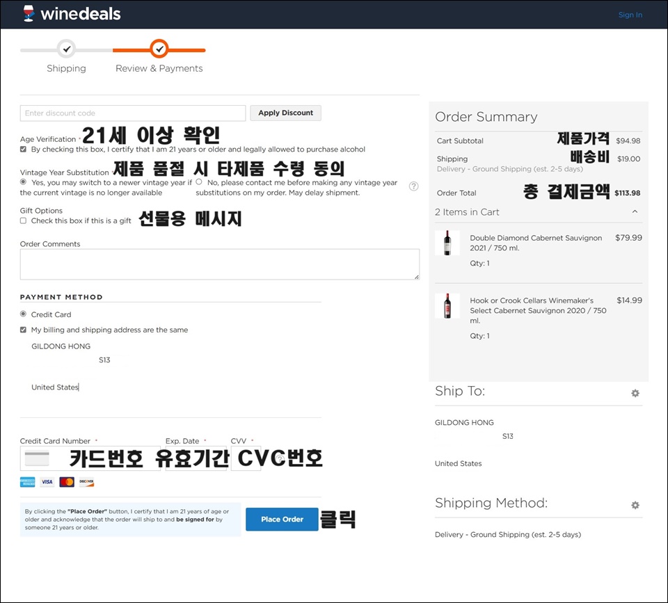The image size is (668, 603).
Task: Click the PAYMENT METHOD heading
Action: point(61,297)
